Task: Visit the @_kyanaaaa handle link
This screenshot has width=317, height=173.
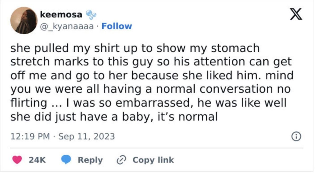Action: [x=67, y=26]
